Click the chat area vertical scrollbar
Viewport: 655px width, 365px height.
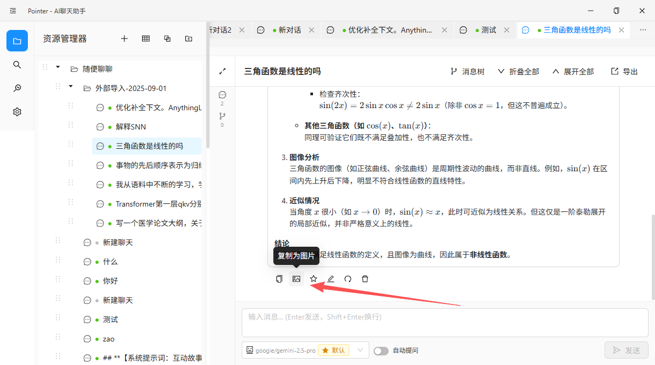coord(652,257)
